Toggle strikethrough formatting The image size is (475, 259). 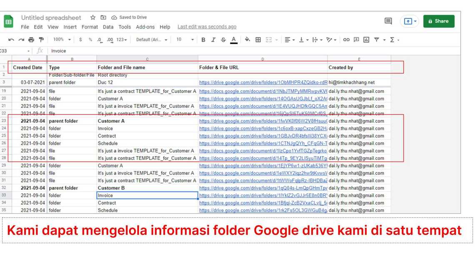coord(223,40)
